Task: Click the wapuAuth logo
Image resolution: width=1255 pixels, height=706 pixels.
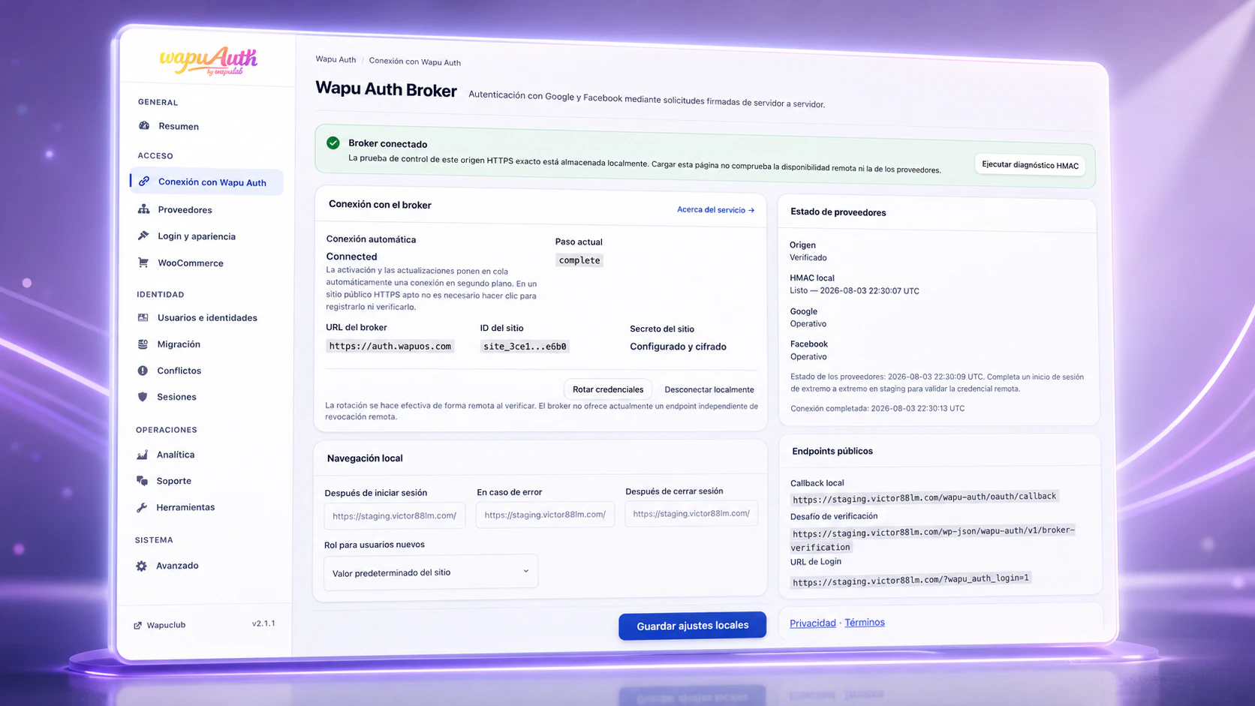Action: click(x=209, y=60)
